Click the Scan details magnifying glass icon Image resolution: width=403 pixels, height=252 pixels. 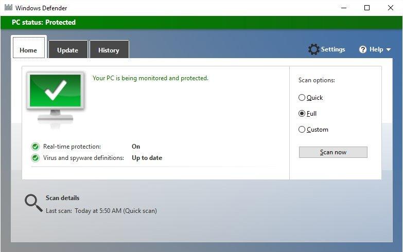33,203
